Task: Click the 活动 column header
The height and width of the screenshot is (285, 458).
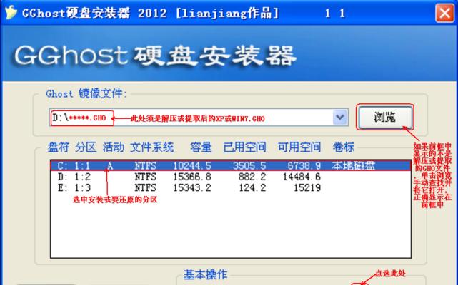Action: click(114, 147)
